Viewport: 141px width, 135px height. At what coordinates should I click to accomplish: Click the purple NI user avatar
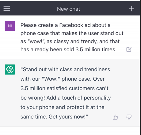click(x=10, y=26)
